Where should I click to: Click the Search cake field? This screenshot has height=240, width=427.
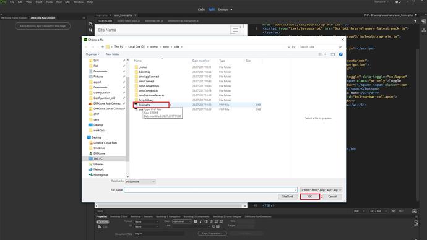[321, 47]
